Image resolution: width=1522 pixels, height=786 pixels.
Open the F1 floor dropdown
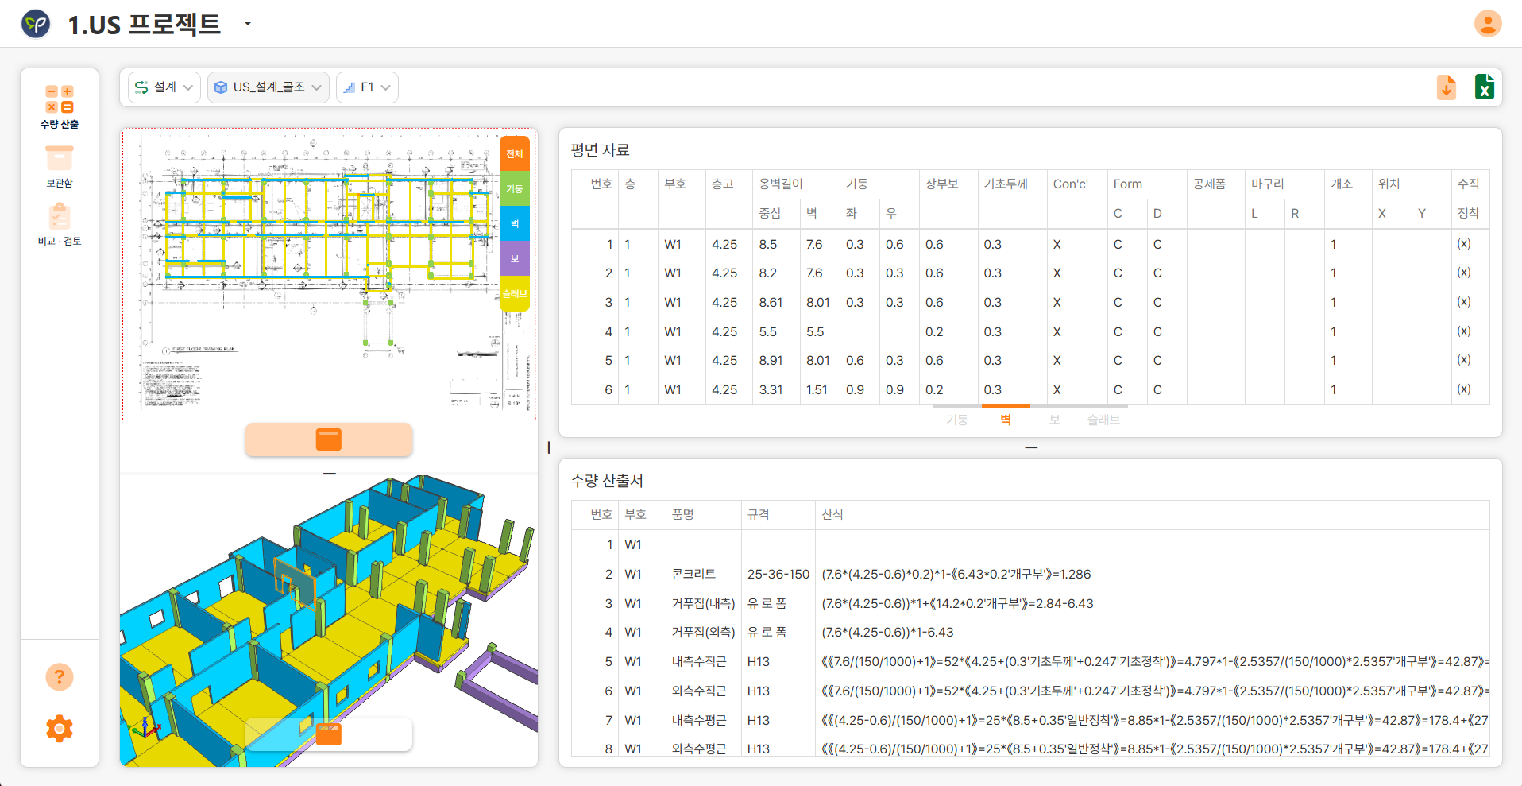367,87
